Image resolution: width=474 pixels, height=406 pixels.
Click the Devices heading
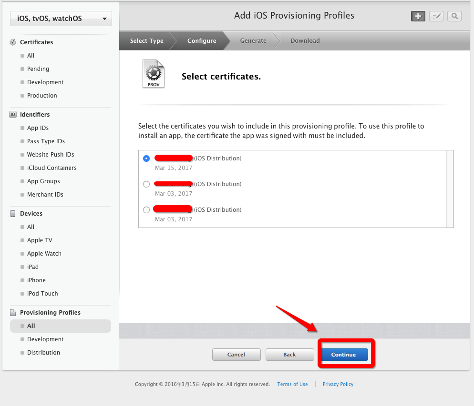coord(31,214)
